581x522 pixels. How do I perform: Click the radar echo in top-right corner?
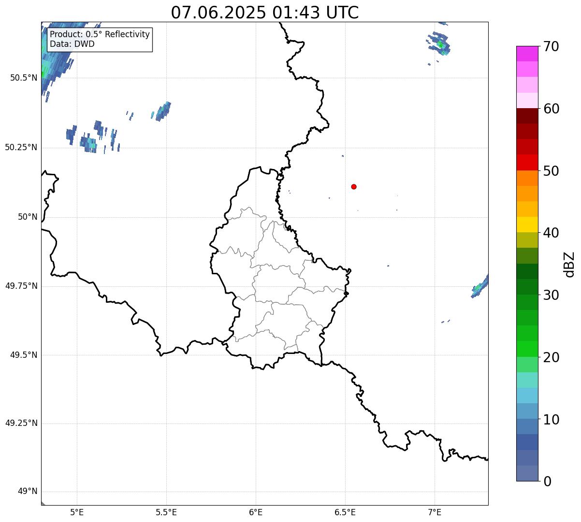click(x=439, y=43)
